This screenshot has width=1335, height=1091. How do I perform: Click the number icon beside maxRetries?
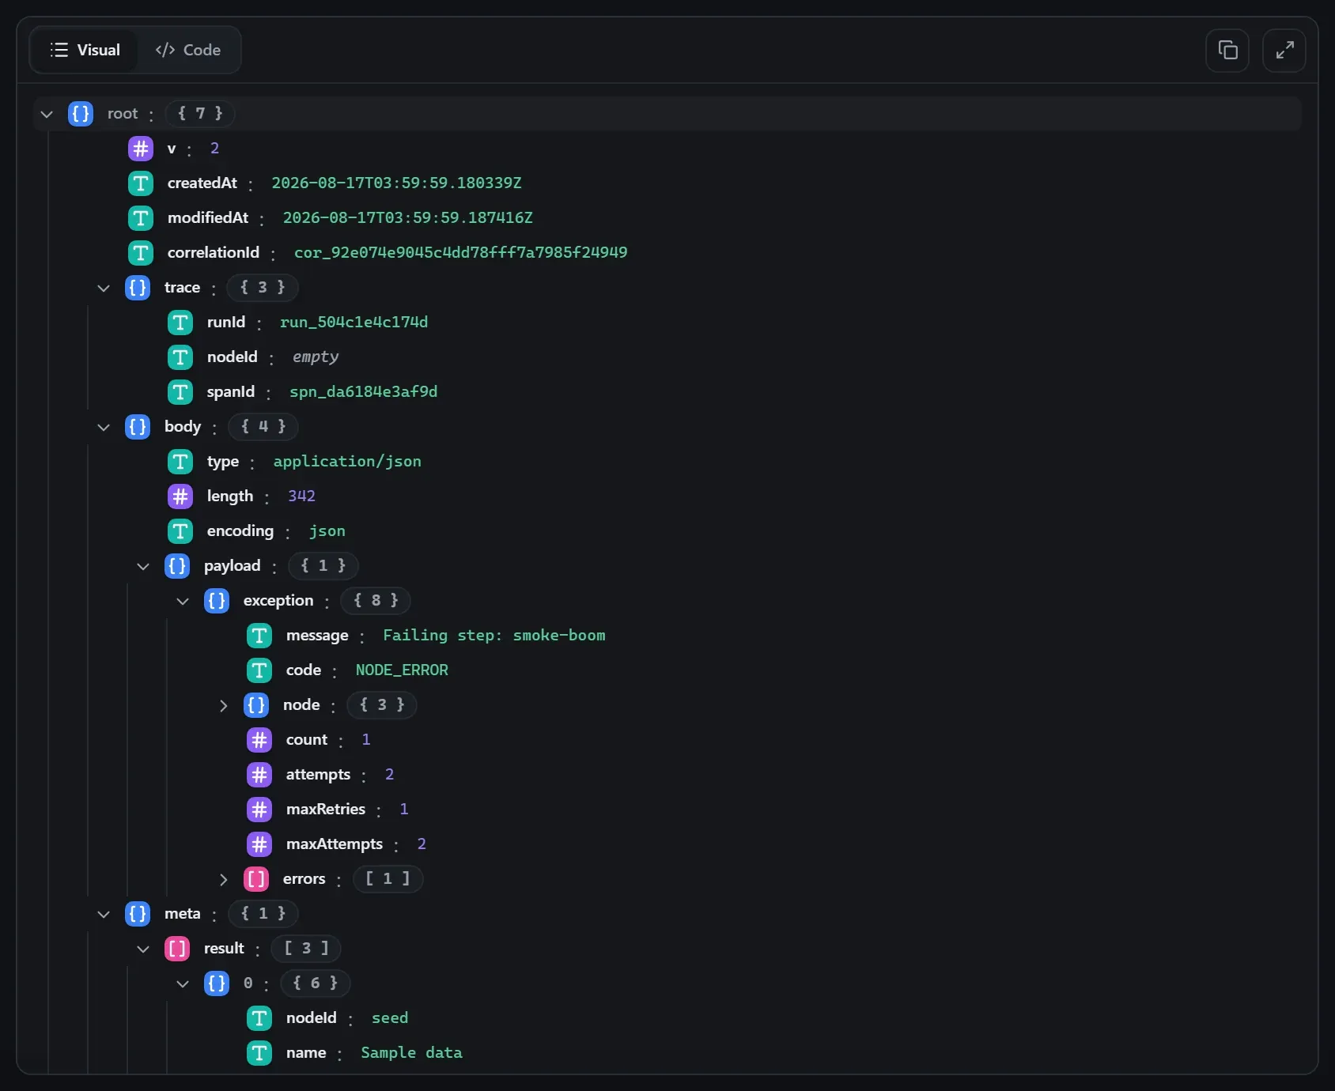click(x=259, y=810)
